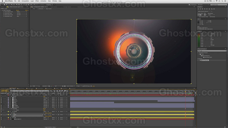Image resolution: width=228 pixels, height=128 pixels.
Task: Open the Animation menu
Action: (x=43, y=1)
